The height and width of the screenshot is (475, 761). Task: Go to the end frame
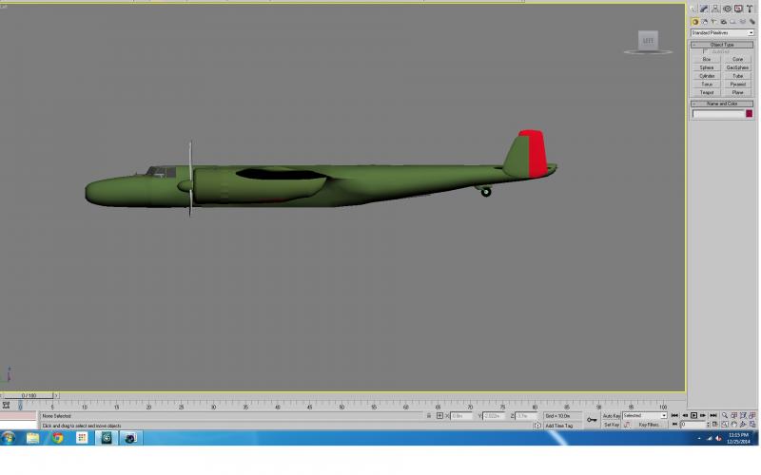click(x=712, y=415)
